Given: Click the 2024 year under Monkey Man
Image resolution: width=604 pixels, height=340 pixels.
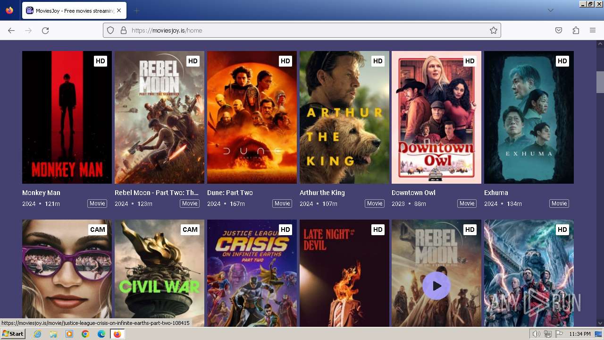Looking at the screenshot, I should [x=29, y=204].
